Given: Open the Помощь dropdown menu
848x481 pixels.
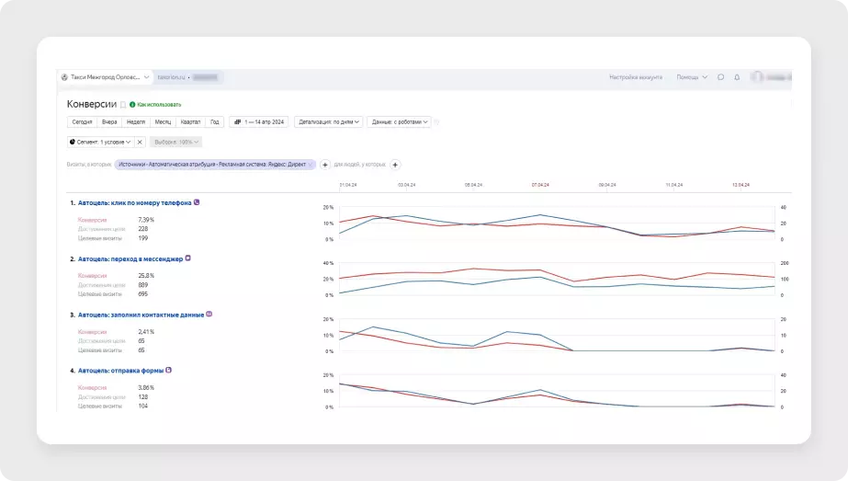Looking at the screenshot, I should (x=692, y=77).
